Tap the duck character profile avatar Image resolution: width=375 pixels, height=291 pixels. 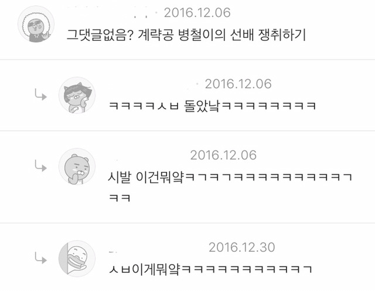click(77, 258)
